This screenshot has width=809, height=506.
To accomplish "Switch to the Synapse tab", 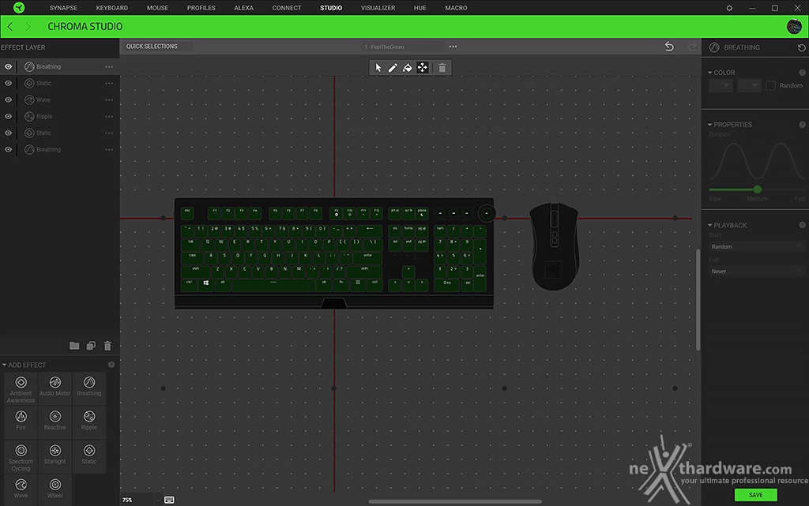I will 63,8.
